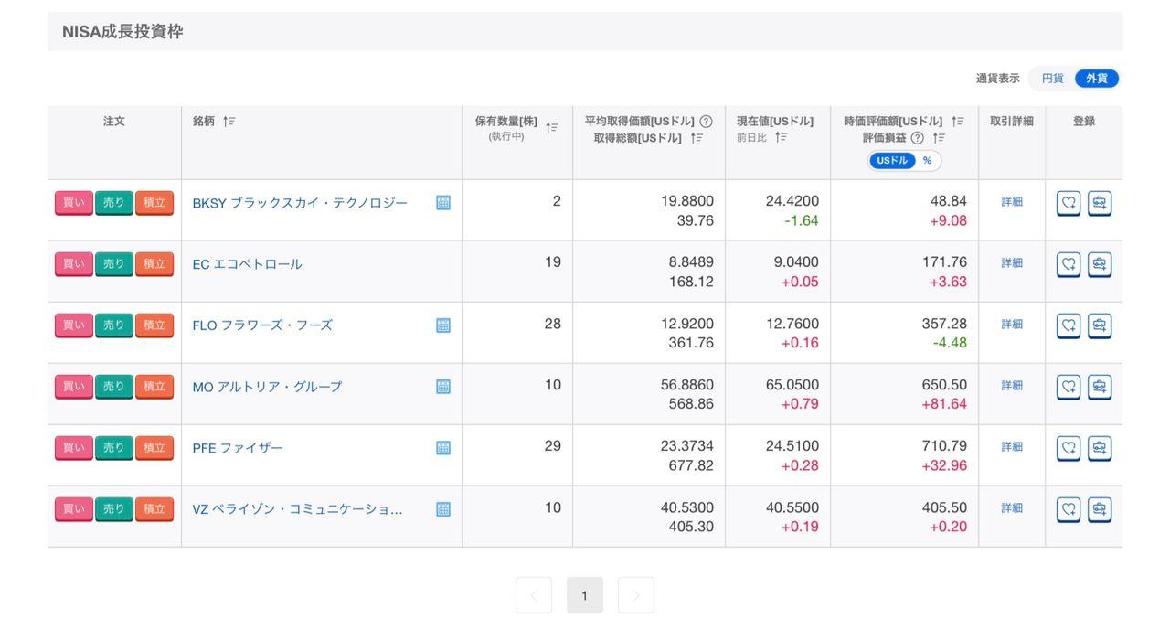1170x640 pixels.
Task: Sort by 保有数量 column
Action: point(551,128)
